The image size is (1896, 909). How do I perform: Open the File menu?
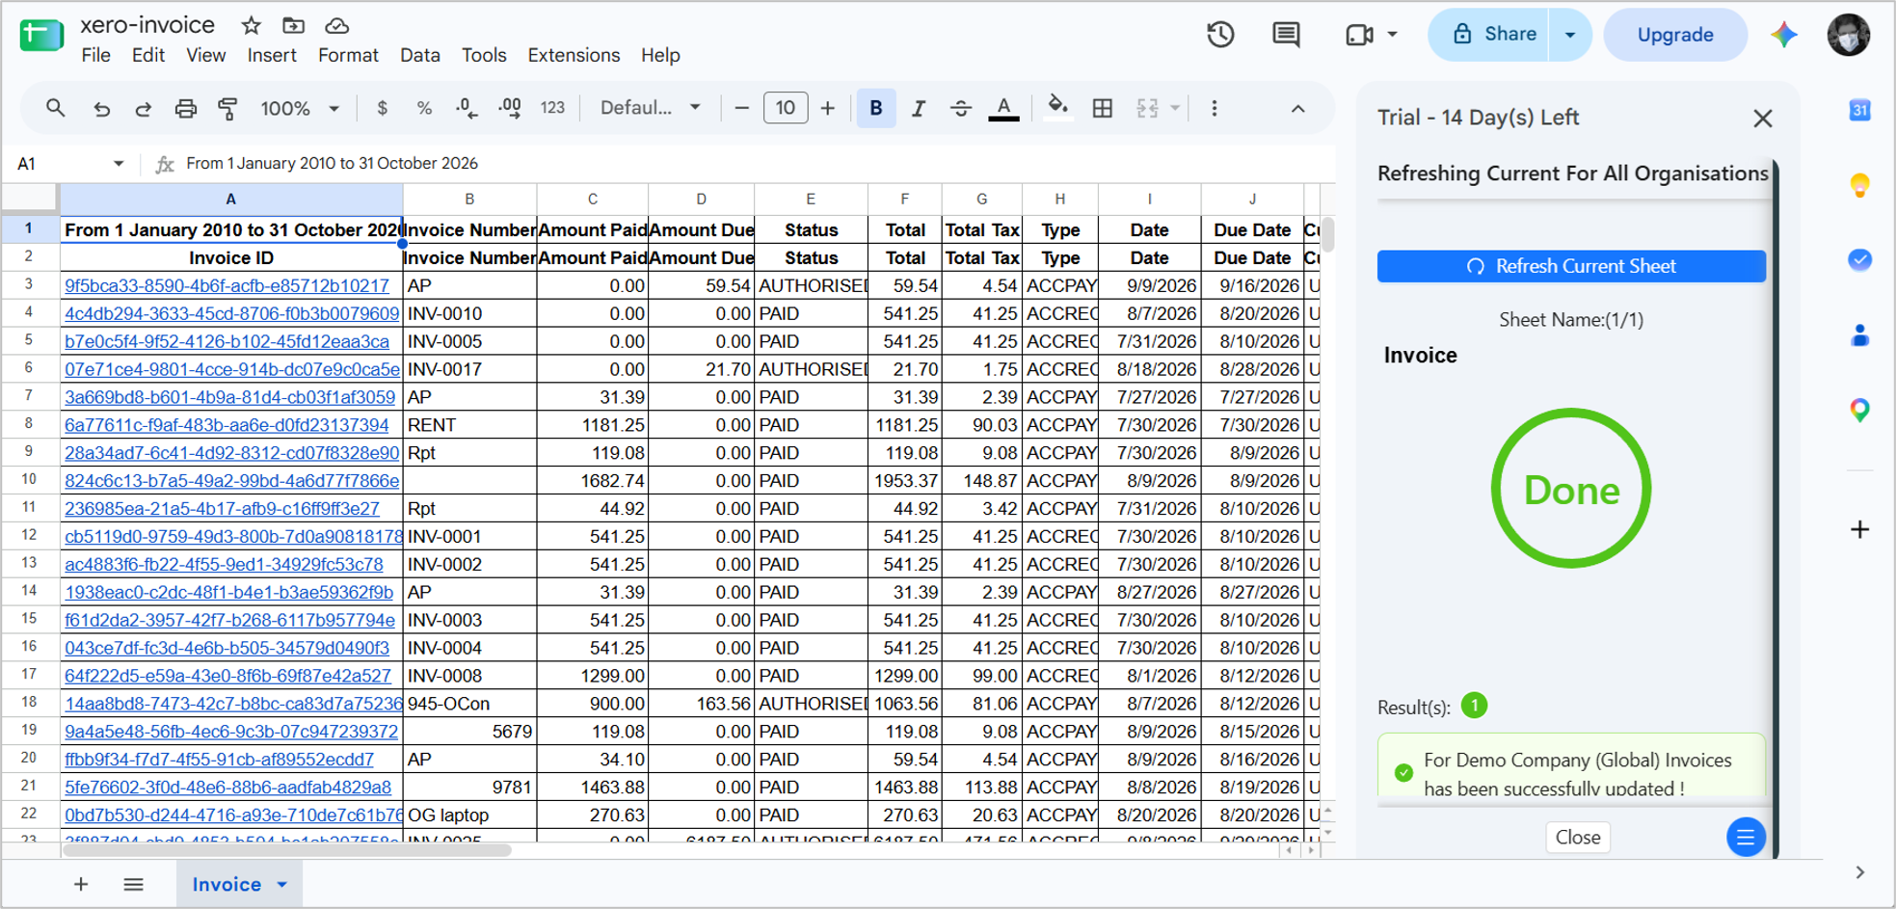click(95, 55)
